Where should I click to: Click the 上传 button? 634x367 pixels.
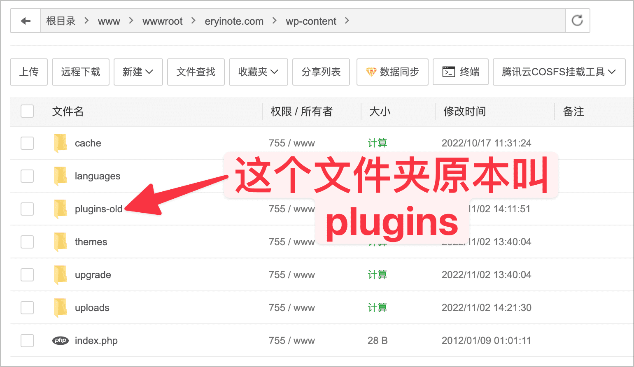29,72
